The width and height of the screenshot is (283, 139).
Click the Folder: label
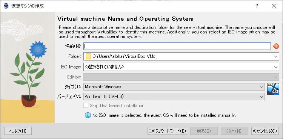(75, 56)
